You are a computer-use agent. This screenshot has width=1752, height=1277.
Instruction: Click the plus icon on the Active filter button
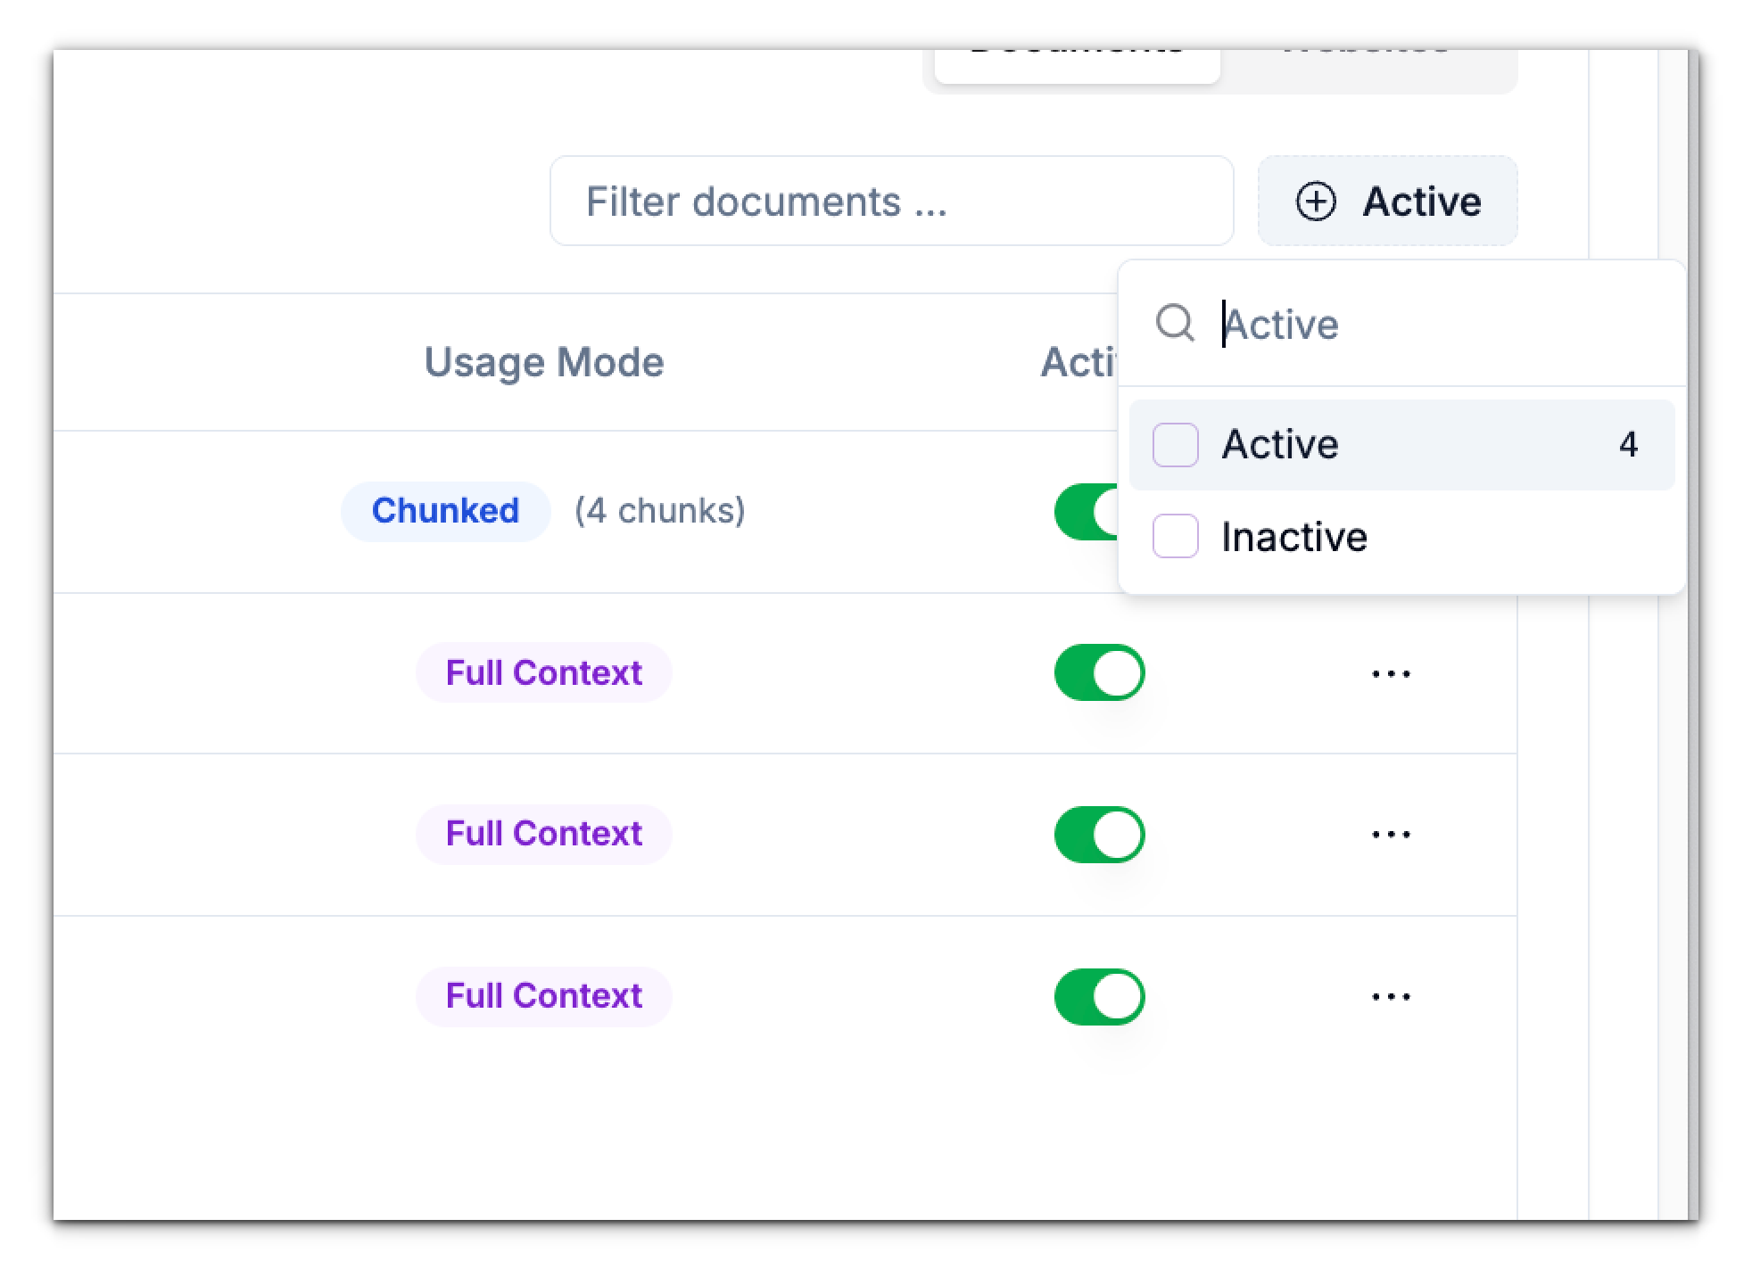1317,202
